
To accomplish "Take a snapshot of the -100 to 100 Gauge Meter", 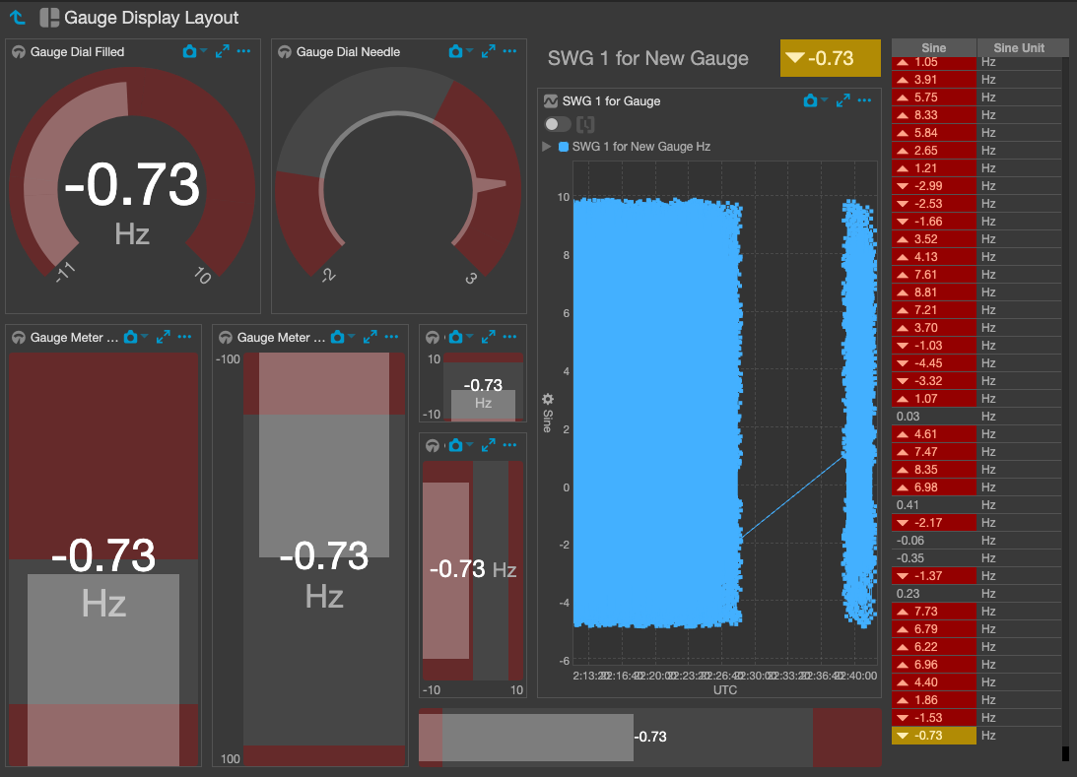I will coord(337,337).
